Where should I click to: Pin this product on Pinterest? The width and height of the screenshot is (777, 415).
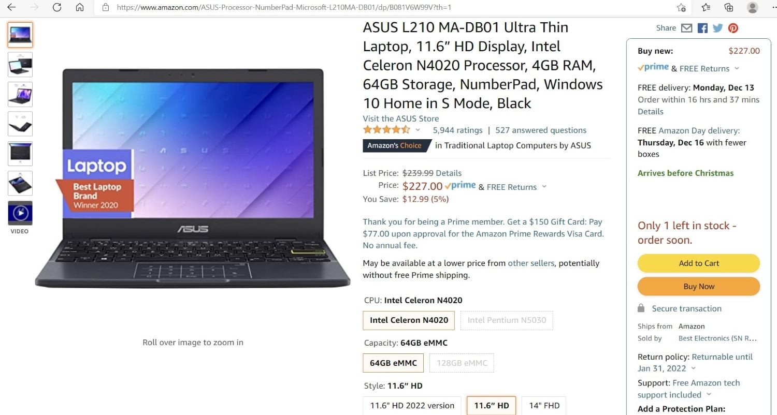pos(733,28)
